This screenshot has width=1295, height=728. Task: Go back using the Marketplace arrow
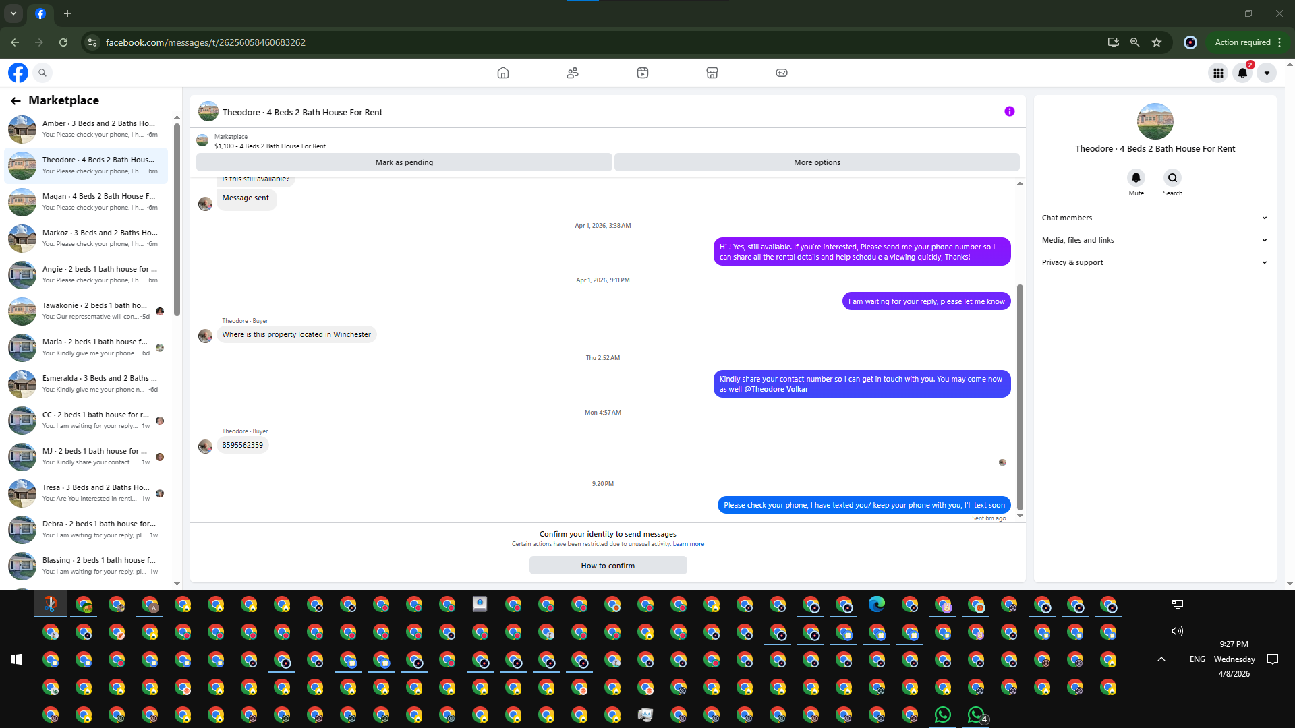[16, 100]
